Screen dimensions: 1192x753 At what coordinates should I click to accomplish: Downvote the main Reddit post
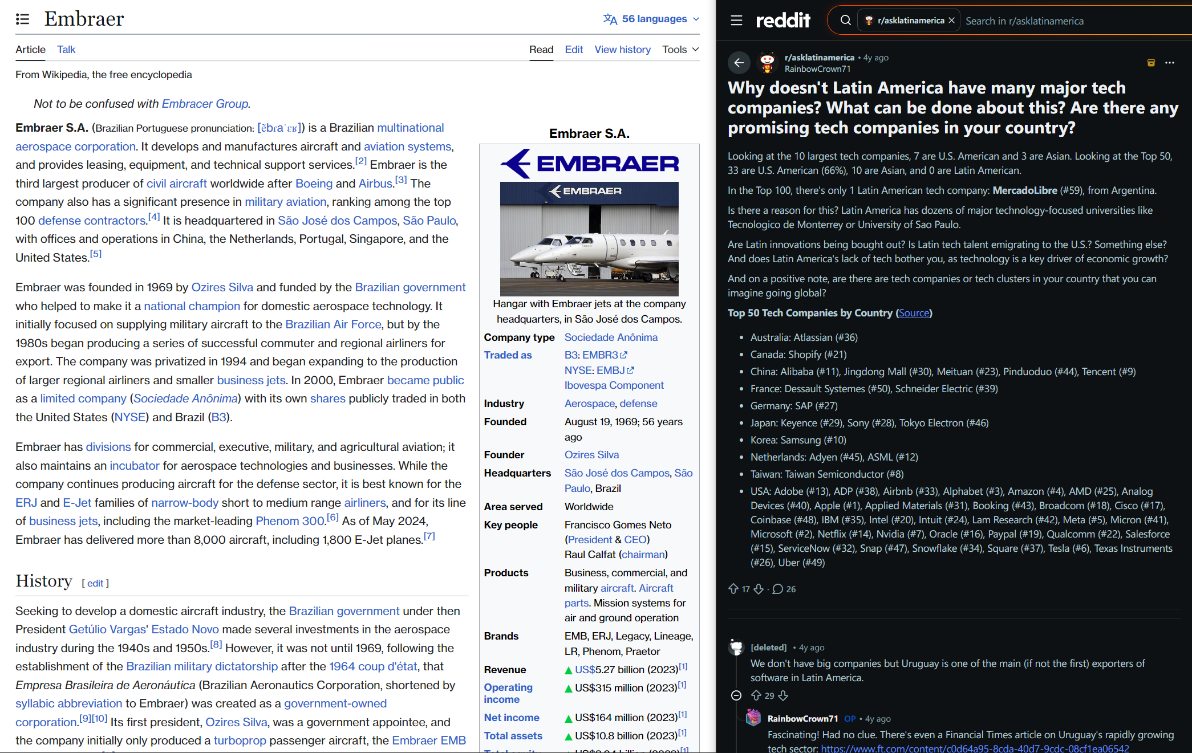click(x=759, y=589)
